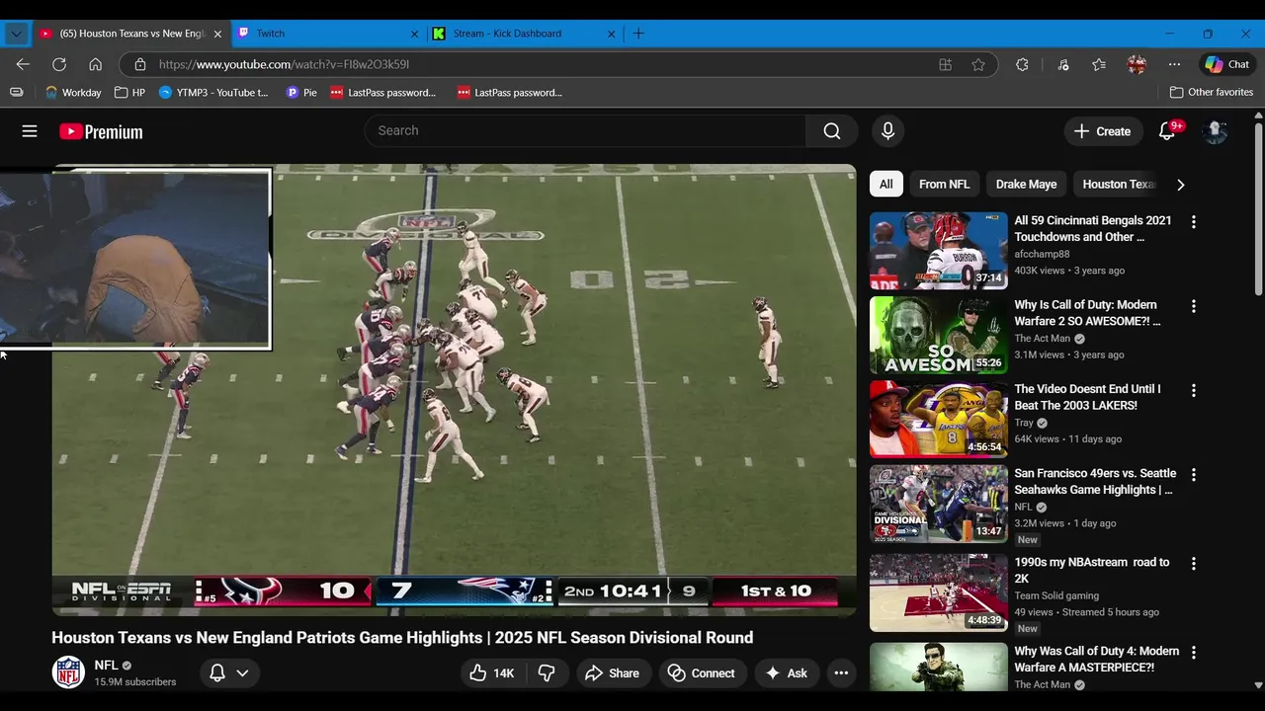Open options for Bengals touchdowns video

(x=1193, y=222)
